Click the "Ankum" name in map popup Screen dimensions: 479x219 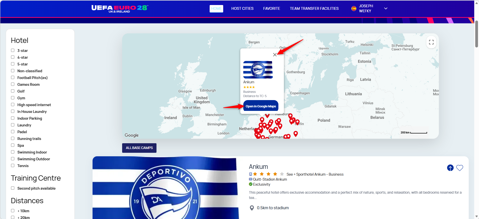249,82
